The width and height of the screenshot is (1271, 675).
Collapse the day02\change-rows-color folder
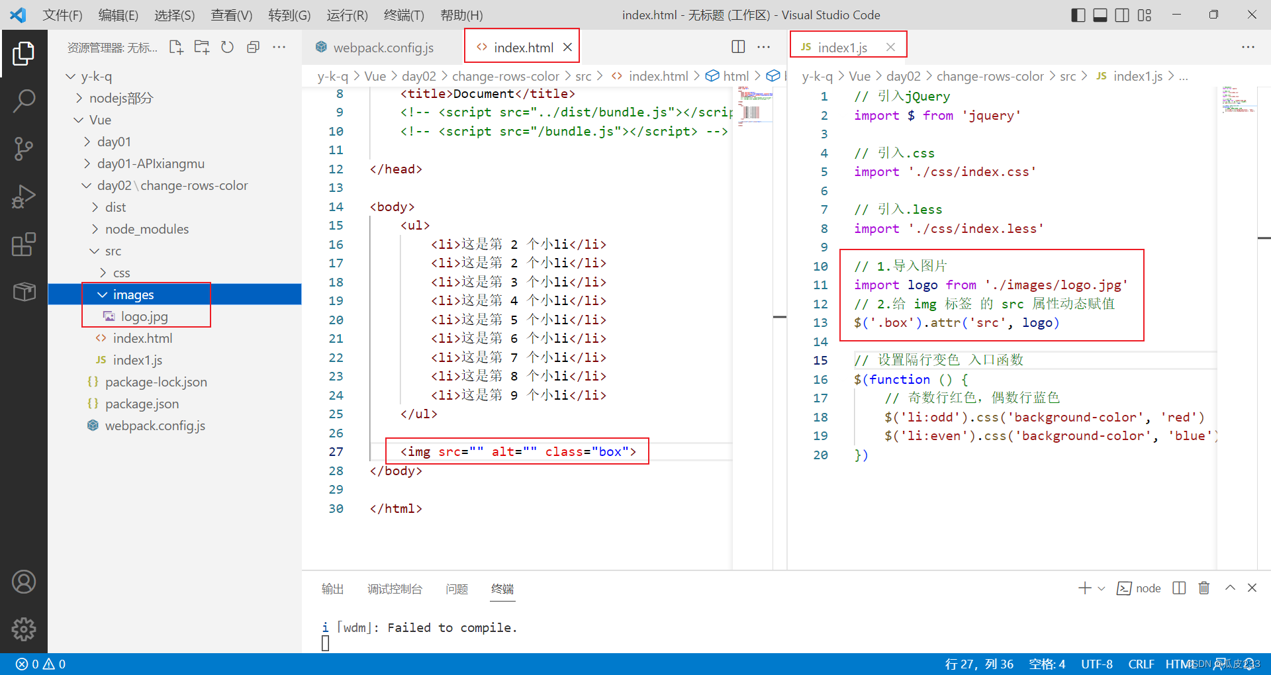(87, 186)
